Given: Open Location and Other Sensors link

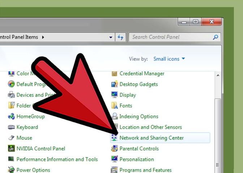Looking at the screenshot, I should click(x=151, y=127).
